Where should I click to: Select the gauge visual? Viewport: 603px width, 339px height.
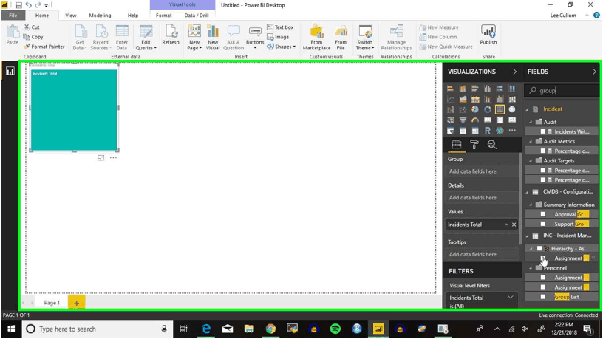475,120
